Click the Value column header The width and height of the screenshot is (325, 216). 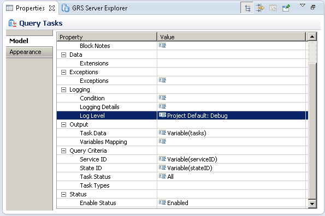click(x=231, y=37)
